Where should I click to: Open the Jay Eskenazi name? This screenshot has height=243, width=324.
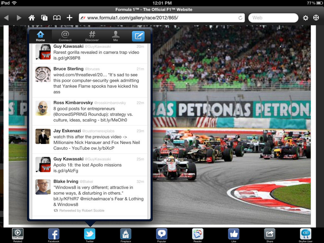67,131
